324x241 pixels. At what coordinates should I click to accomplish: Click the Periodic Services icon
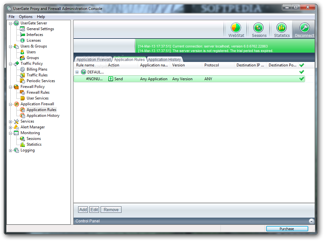point(22,81)
